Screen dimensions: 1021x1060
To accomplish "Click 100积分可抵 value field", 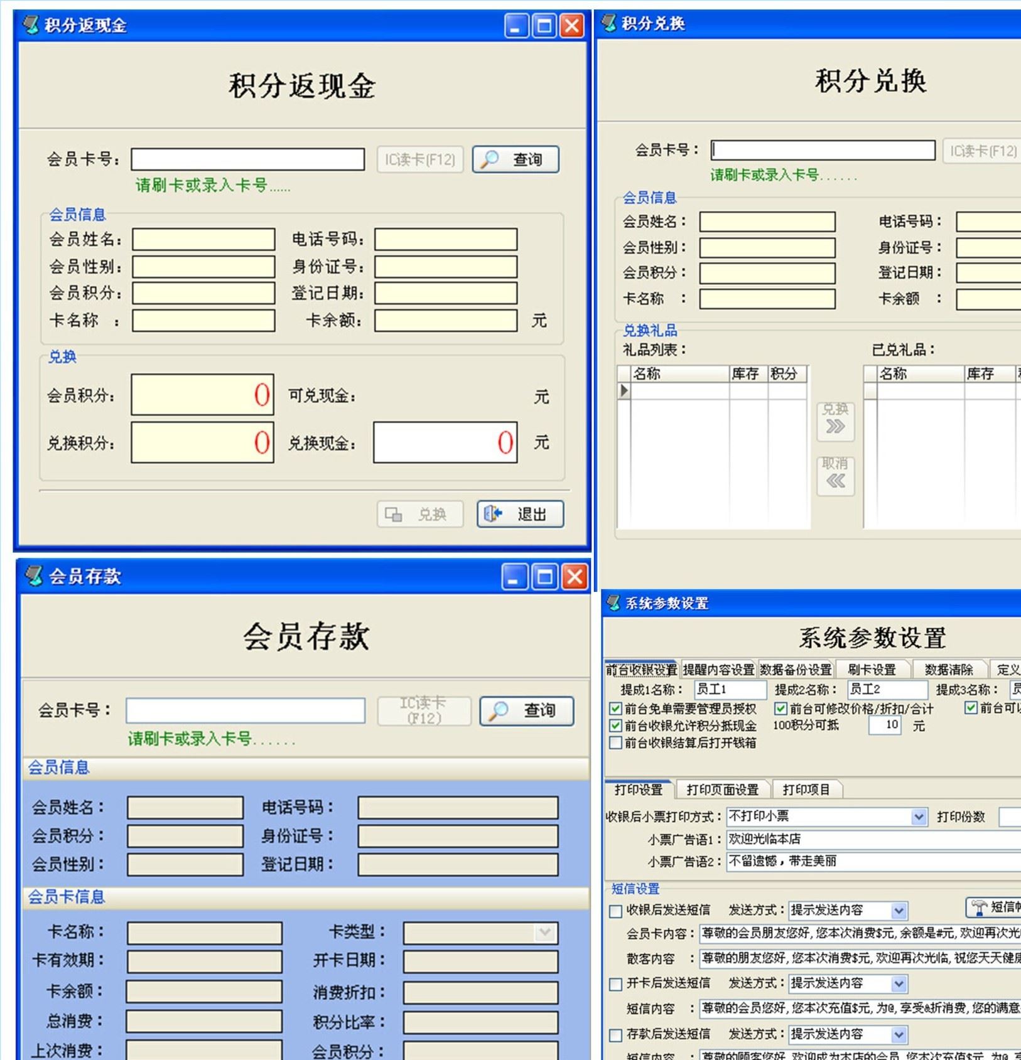I will 885,725.
